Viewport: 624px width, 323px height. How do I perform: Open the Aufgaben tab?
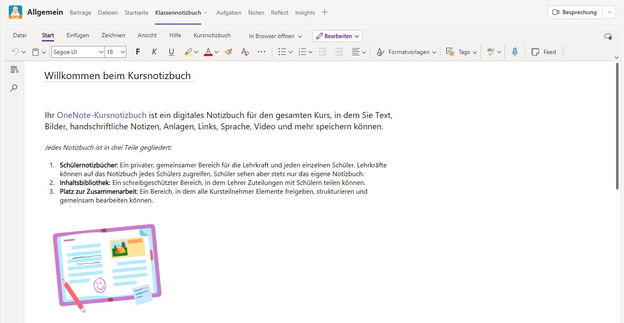[228, 13]
